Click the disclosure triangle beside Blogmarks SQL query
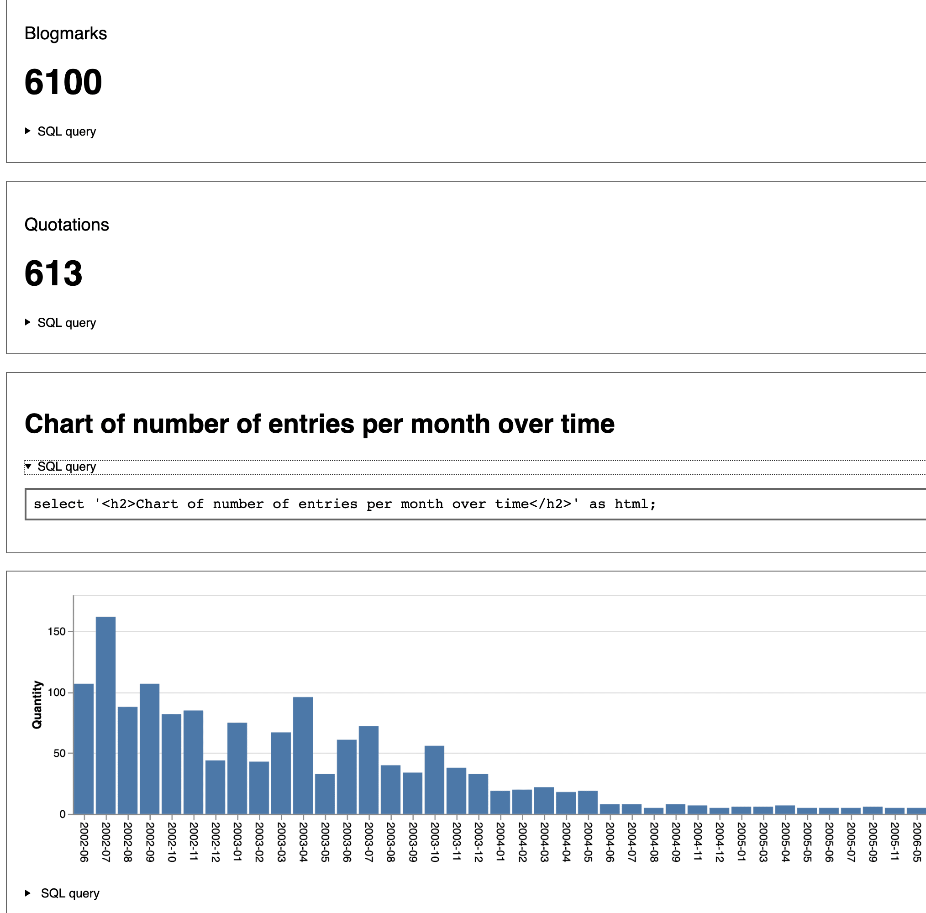 (x=27, y=131)
